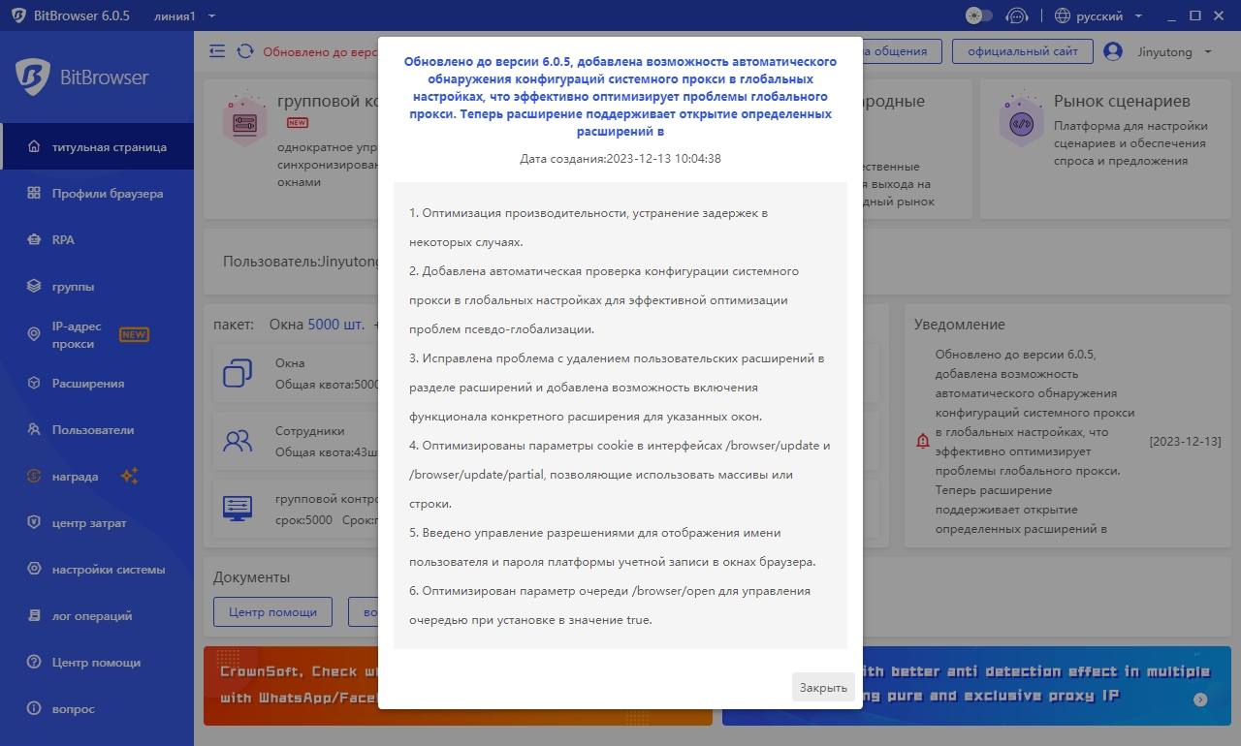Open the официальный сайт link button
This screenshot has width=1241, height=746.
1023,51
